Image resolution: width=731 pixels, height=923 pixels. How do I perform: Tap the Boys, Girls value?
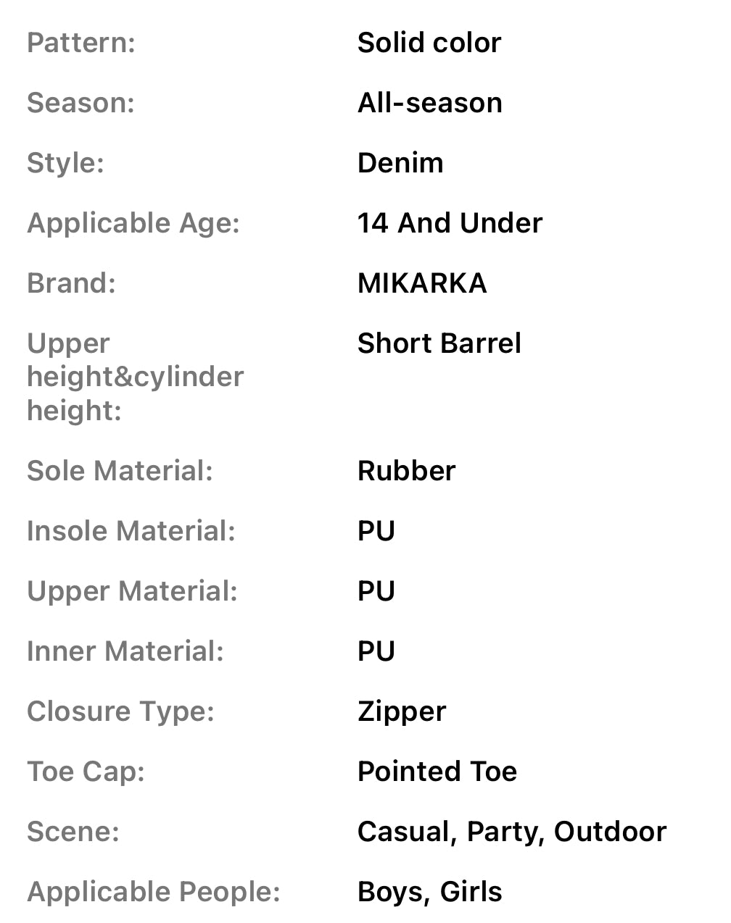pos(430,892)
